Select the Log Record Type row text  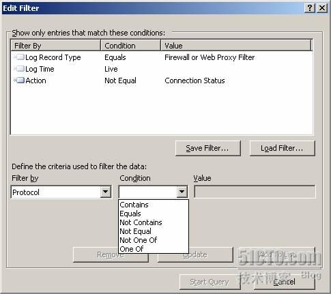pos(53,57)
